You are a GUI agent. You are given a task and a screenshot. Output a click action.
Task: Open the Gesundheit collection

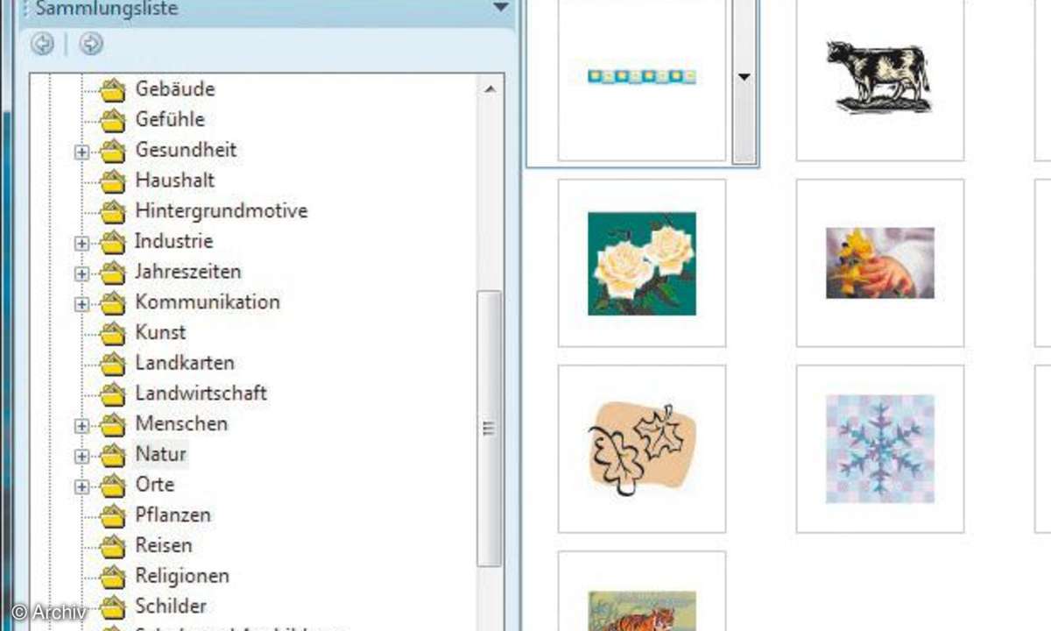pyautogui.click(x=186, y=150)
